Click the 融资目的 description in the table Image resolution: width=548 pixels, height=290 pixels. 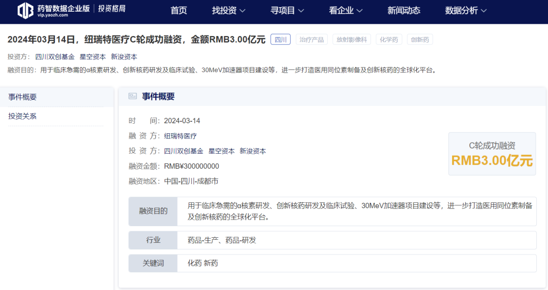[x=360, y=211]
